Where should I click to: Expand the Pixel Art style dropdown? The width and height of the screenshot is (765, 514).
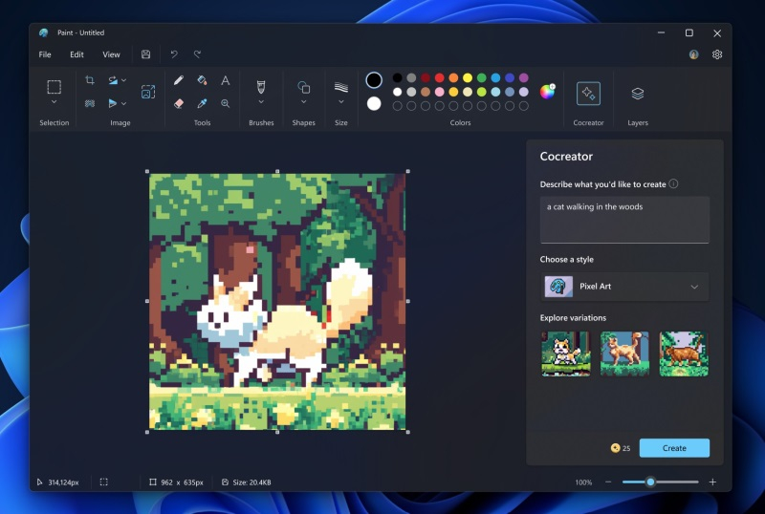[694, 287]
